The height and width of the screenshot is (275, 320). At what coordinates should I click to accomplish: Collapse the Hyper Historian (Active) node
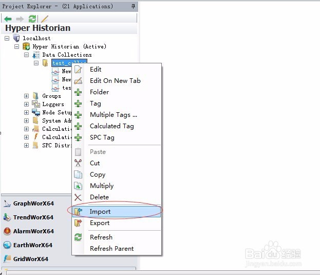point(17,47)
